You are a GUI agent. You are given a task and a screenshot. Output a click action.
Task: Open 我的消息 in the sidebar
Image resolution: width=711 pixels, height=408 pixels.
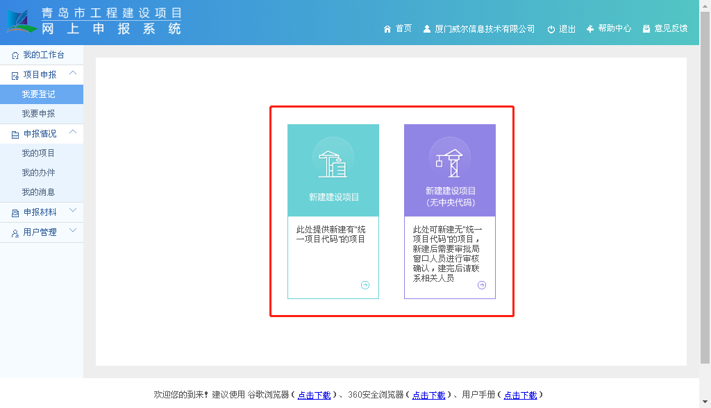38,192
